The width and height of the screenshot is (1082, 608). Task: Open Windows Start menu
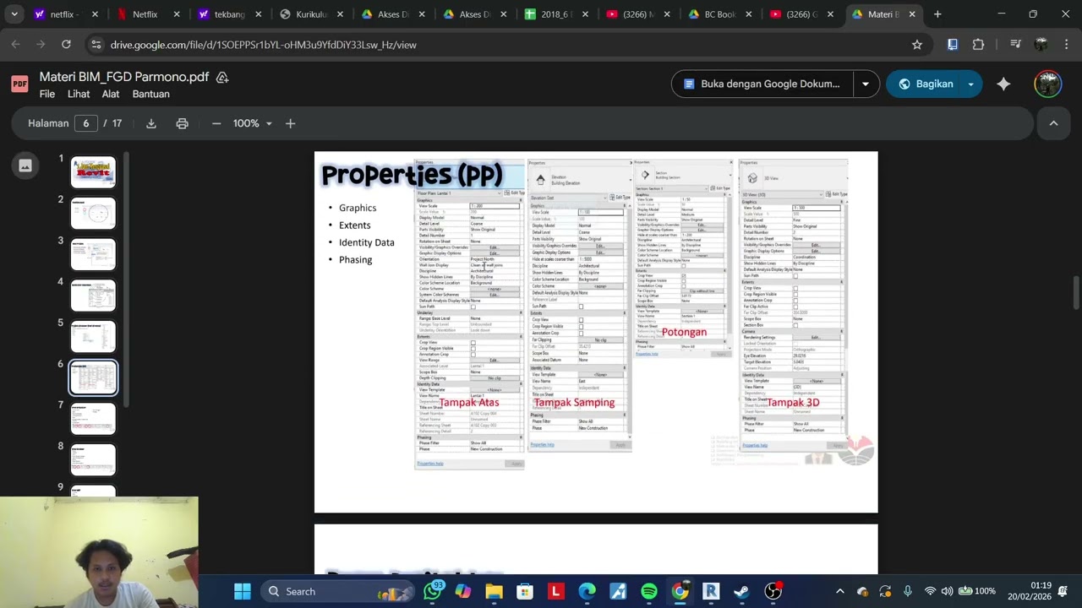point(243,591)
